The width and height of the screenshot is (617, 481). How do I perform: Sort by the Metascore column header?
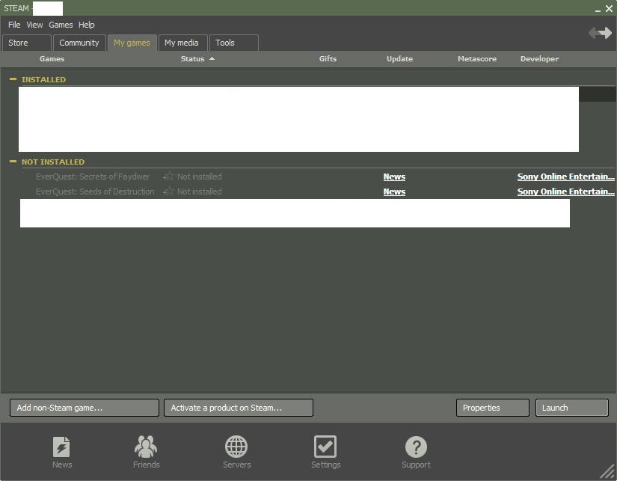click(477, 58)
